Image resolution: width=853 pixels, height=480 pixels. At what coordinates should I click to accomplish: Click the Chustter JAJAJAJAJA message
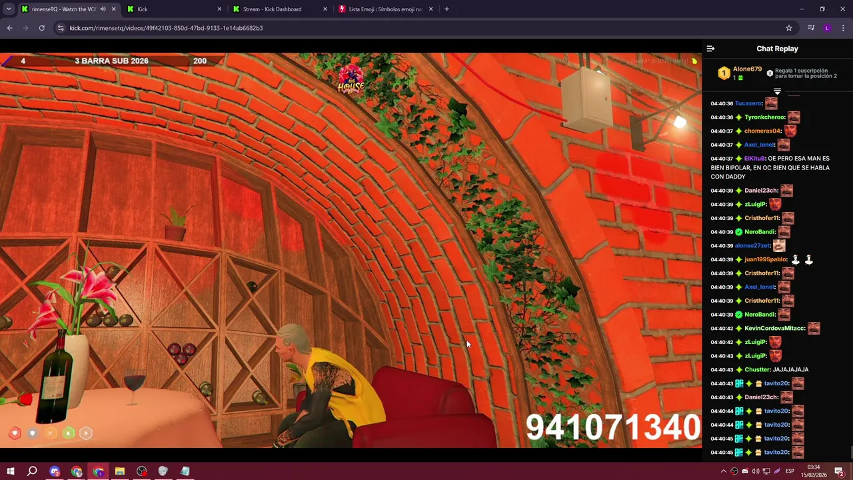pyautogui.click(x=790, y=370)
